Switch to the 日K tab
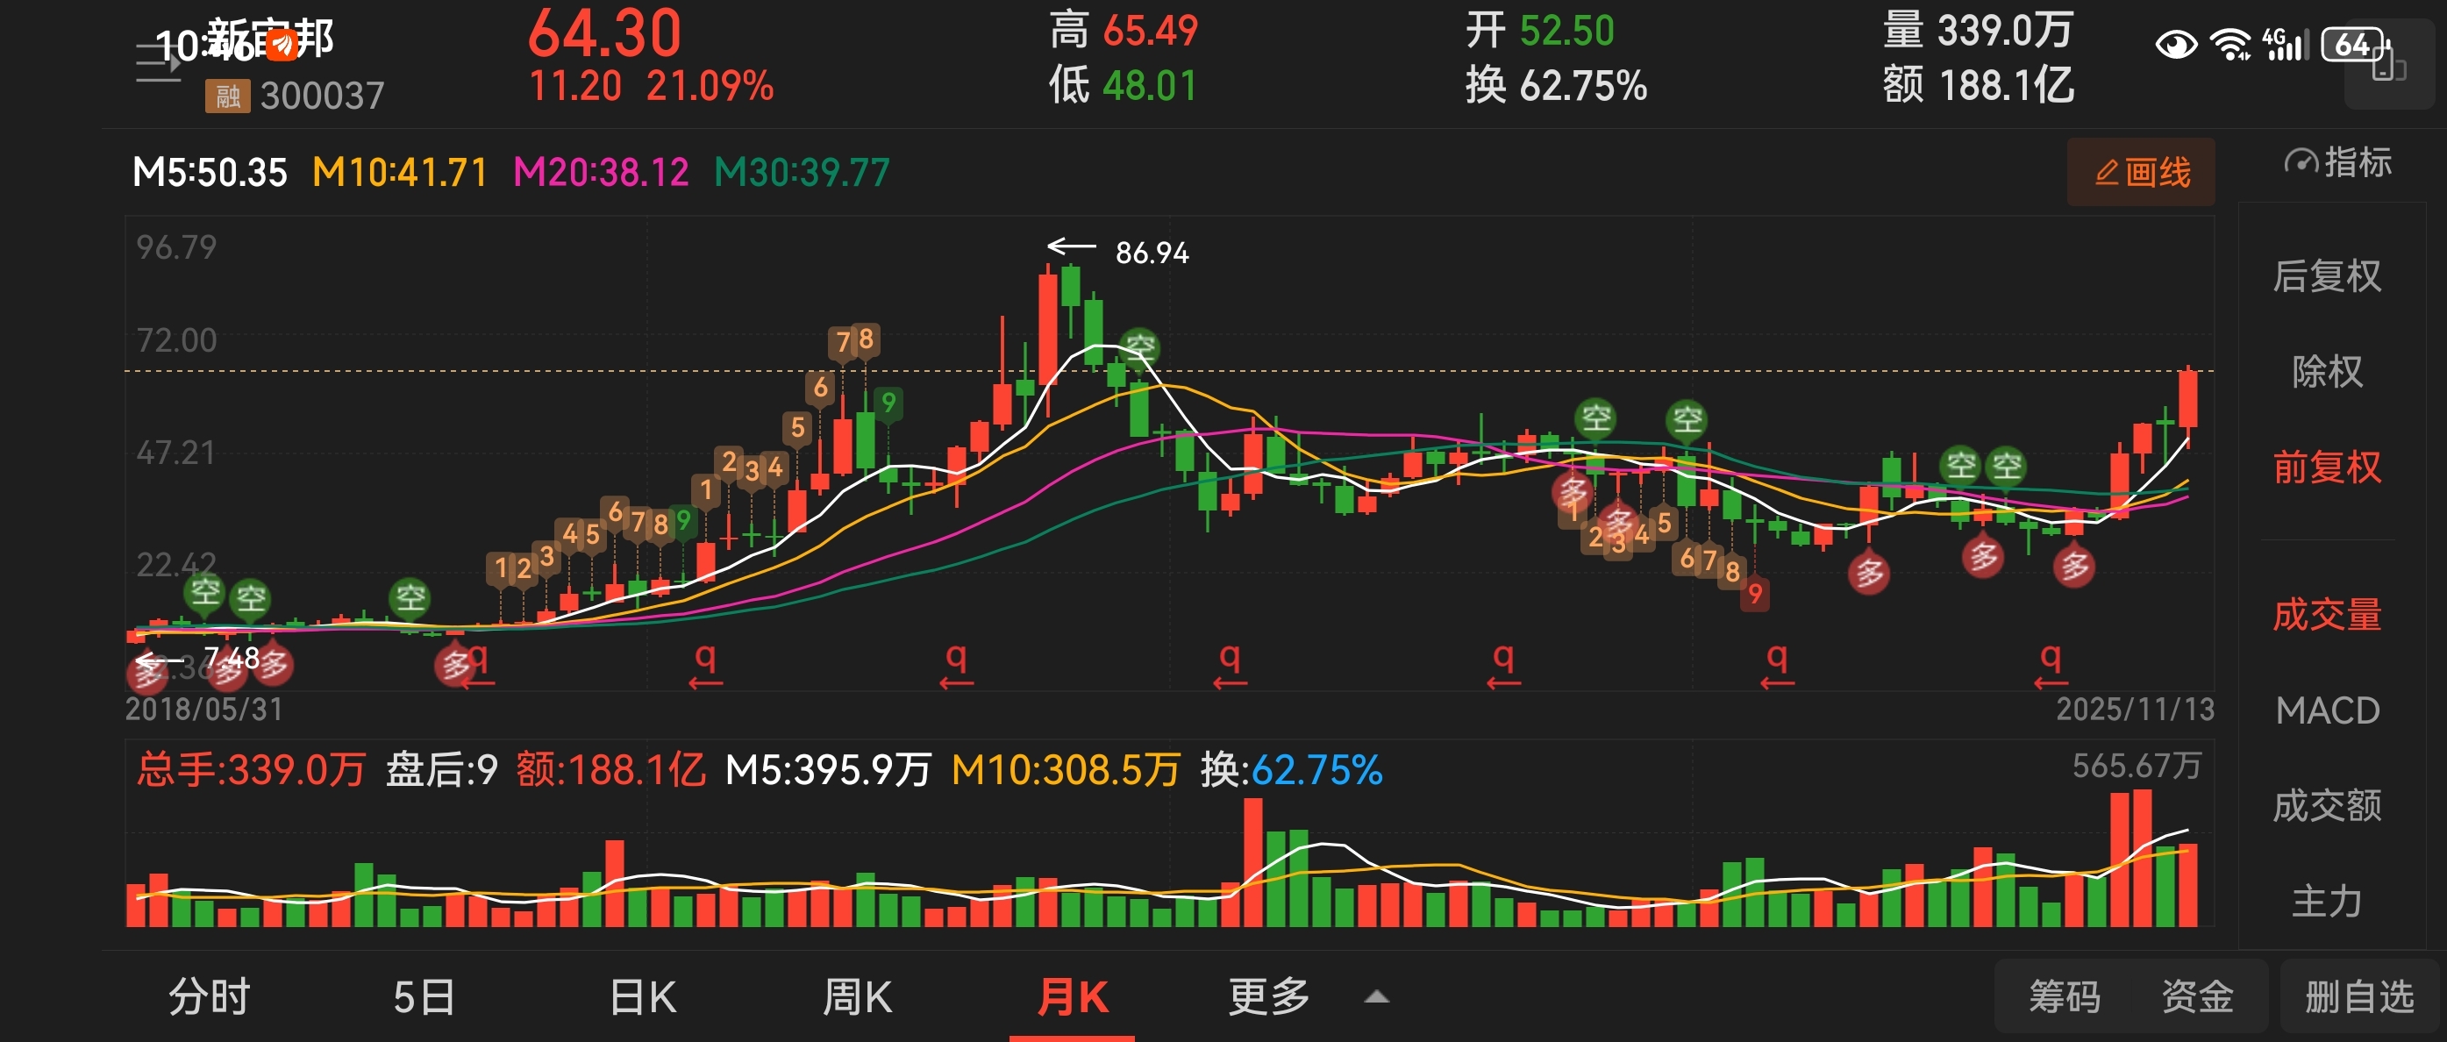 coord(643,996)
